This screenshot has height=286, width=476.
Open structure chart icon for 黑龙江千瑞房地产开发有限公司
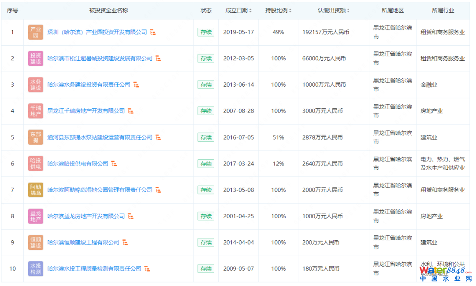[x=131, y=111]
